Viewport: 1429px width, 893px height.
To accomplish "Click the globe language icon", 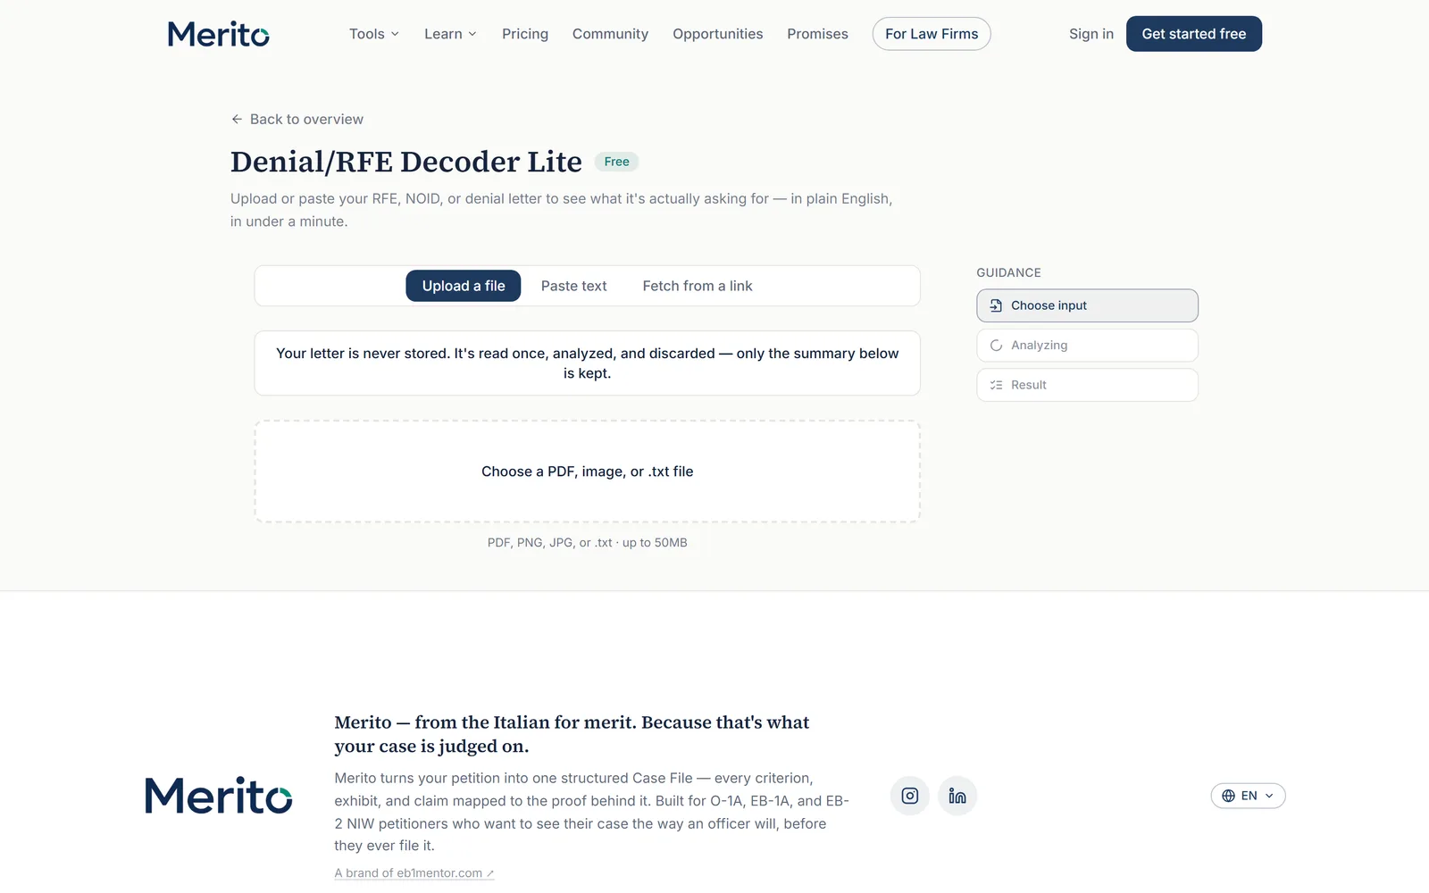I will 1229,796.
